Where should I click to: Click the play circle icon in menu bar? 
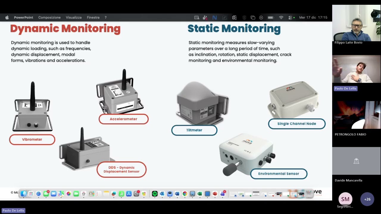tap(261, 18)
